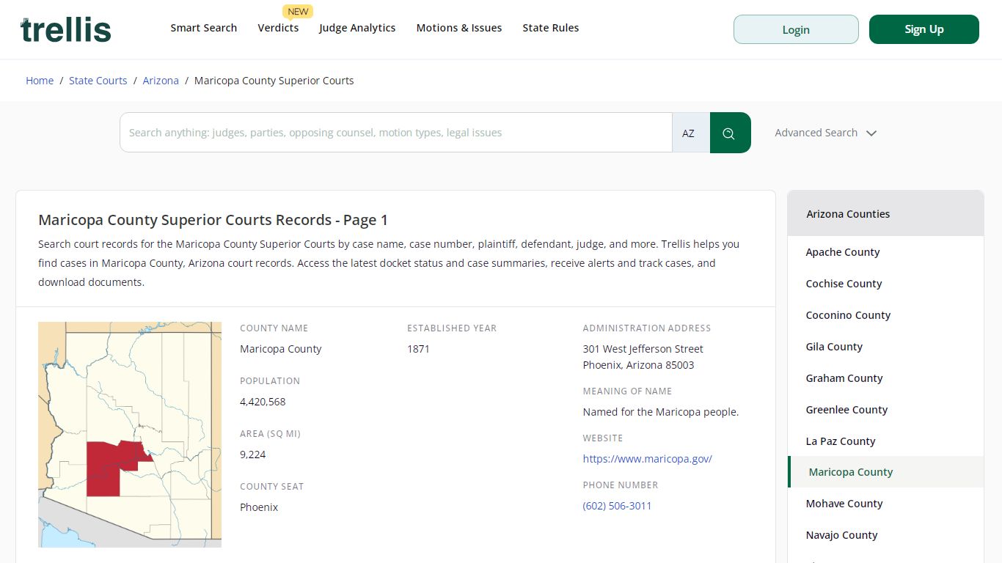Open the maricopa.gov website link
The image size is (1002, 563).
648,459
